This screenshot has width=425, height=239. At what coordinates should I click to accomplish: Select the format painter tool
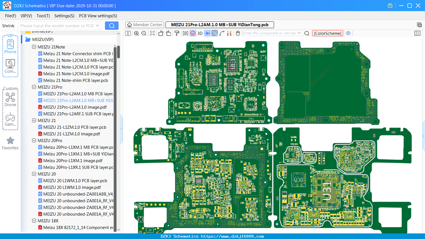pyautogui.click(x=177, y=33)
